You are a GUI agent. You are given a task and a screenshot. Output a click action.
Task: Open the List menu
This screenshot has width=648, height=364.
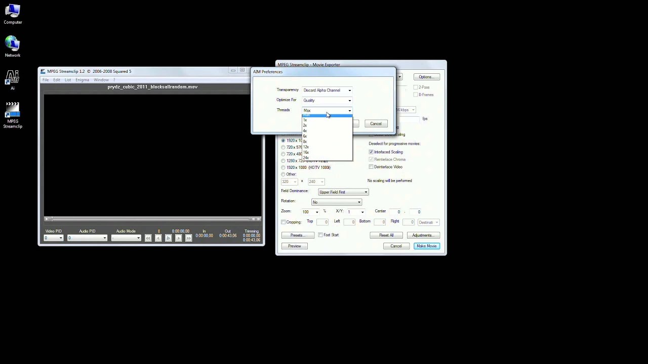pos(68,80)
